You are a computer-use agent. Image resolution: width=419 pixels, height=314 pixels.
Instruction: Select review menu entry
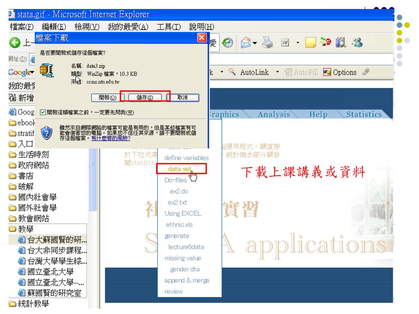(x=173, y=292)
